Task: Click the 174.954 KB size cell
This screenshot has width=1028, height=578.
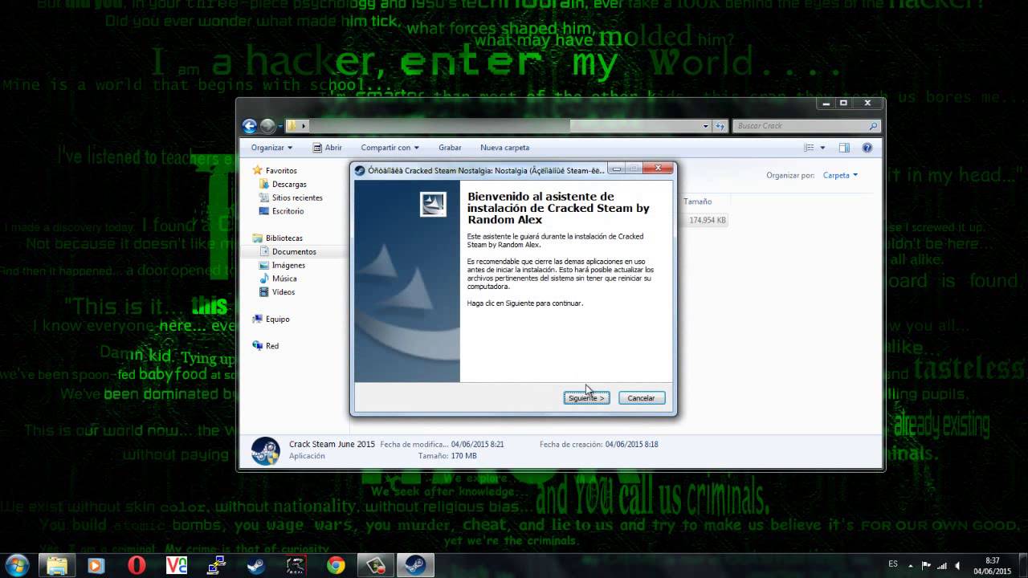Action: [708, 220]
